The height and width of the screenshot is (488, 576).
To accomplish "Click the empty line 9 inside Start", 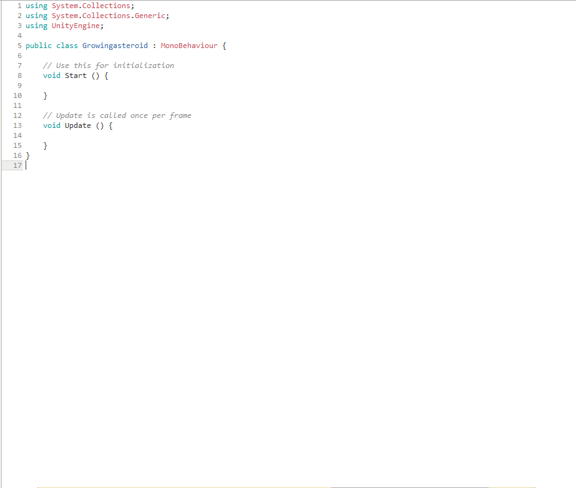I will pyautogui.click(x=62, y=85).
